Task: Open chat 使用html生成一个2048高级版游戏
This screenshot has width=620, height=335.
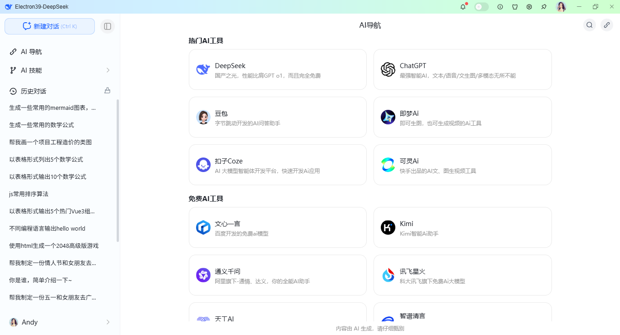Action: pyautogui.click(x=54, y=246)
